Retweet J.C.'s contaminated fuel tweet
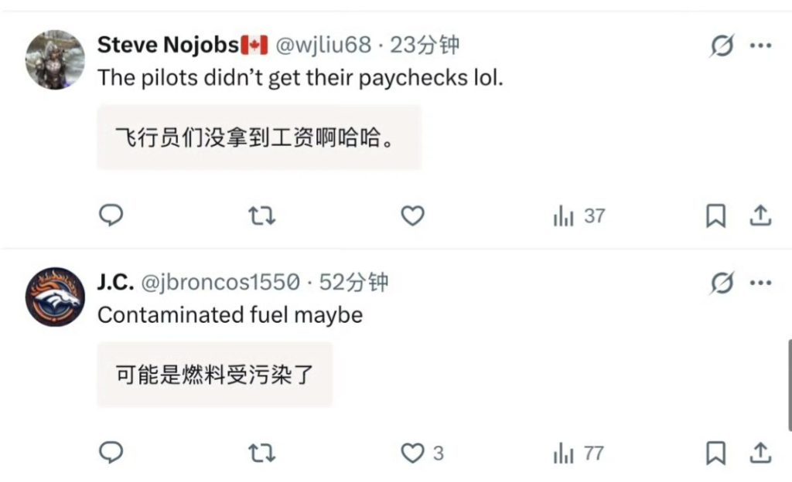The width and height of the screenshot is (792, 482). pyautogui.click(x=262, y=453)
